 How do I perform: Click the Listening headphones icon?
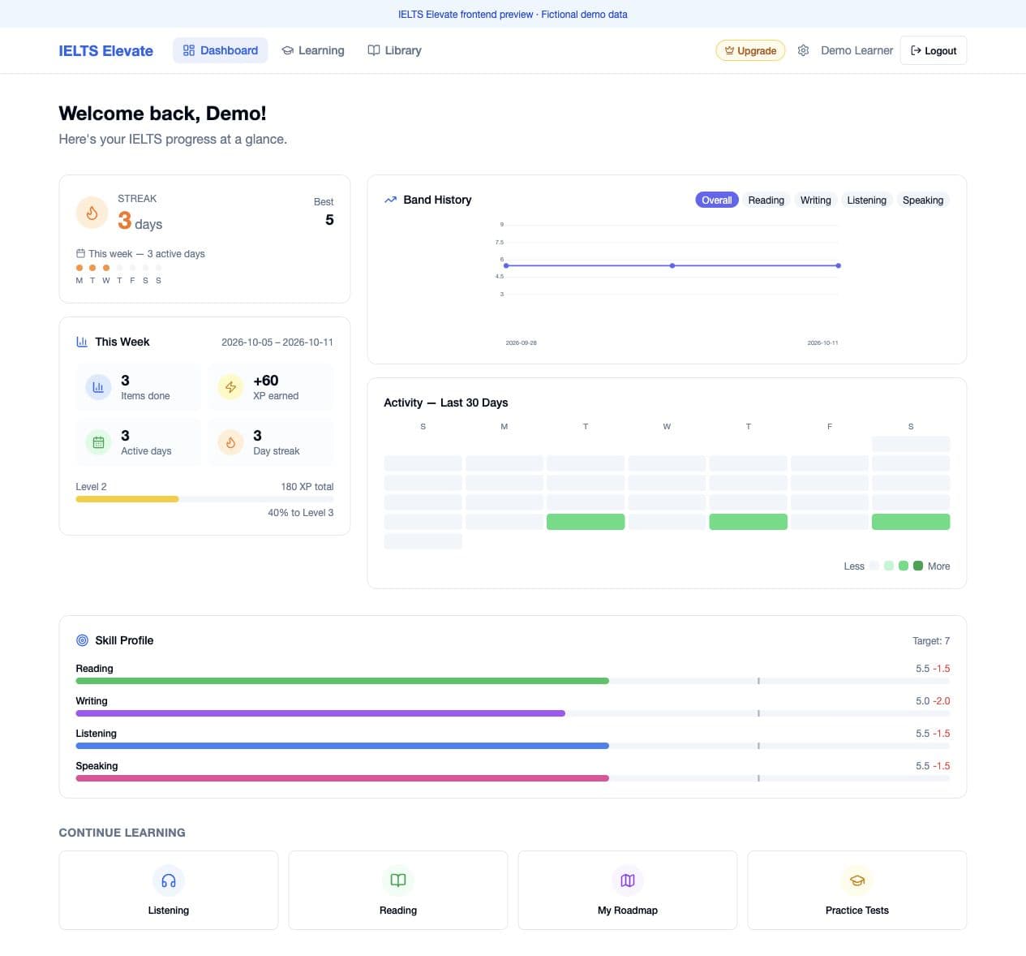tap(169, 881)
